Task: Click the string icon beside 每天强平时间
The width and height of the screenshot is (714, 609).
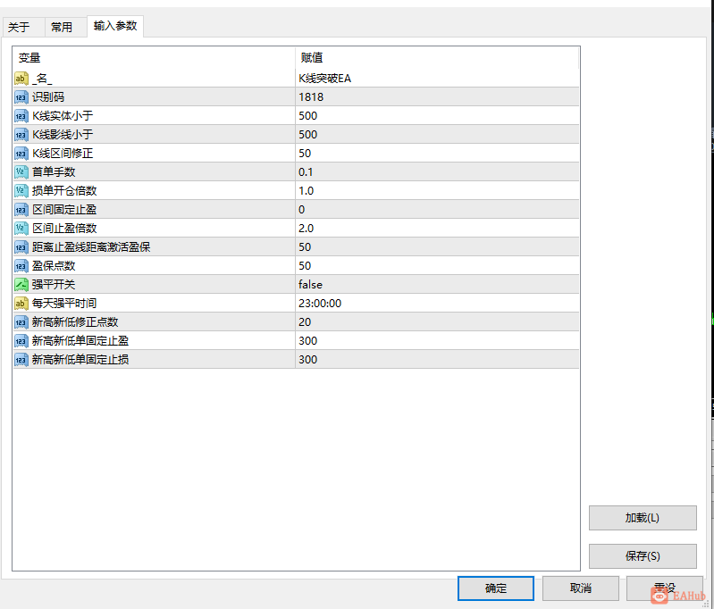Action: click(21, 303)
